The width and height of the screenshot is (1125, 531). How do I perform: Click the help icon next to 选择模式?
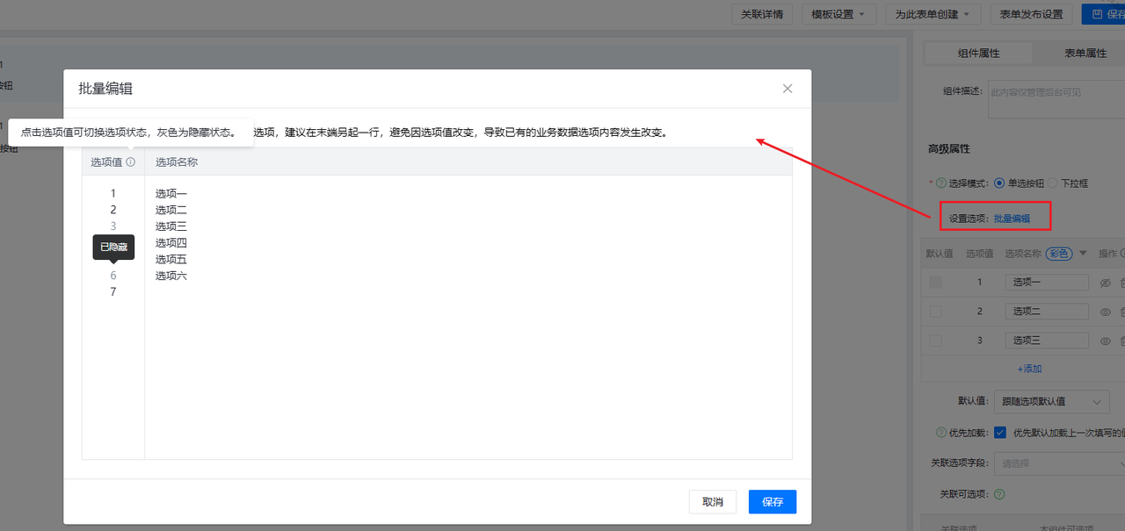click(x=940, y=183)
